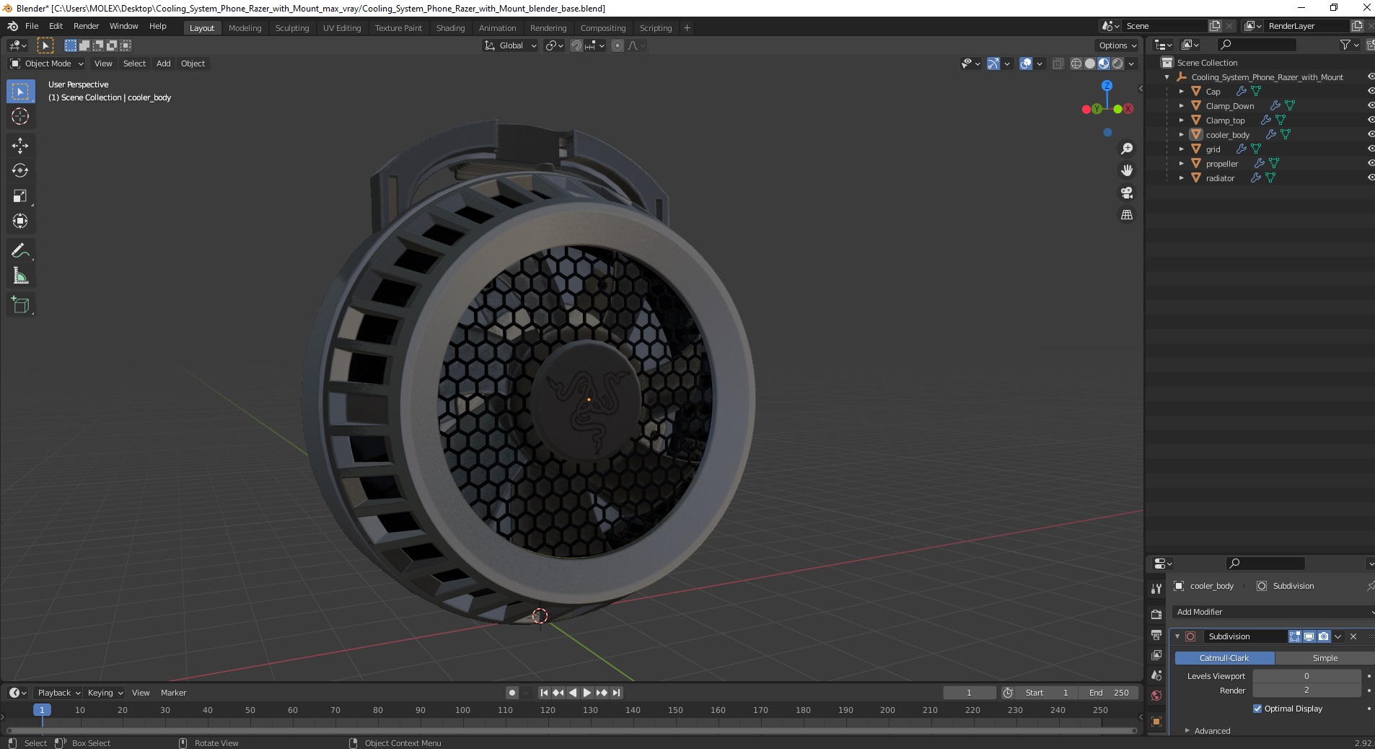Open the File menu
Screen dimensions: 1375x749
pos(32,26)
